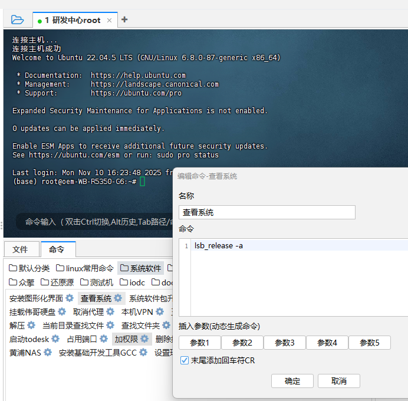Click the open folder icon at top left

coord(18,19)
